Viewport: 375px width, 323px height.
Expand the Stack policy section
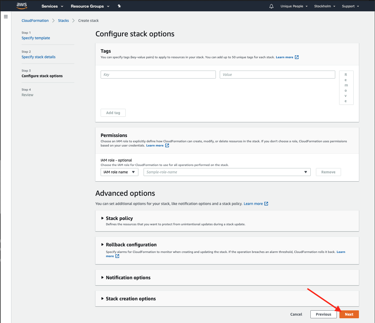(x=119, y=218)
